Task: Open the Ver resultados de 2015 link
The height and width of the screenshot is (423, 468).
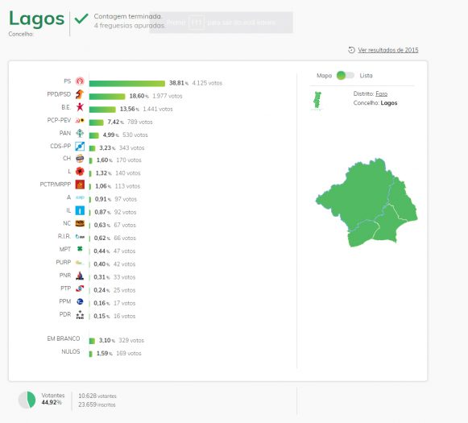Action: coord(388,50)
